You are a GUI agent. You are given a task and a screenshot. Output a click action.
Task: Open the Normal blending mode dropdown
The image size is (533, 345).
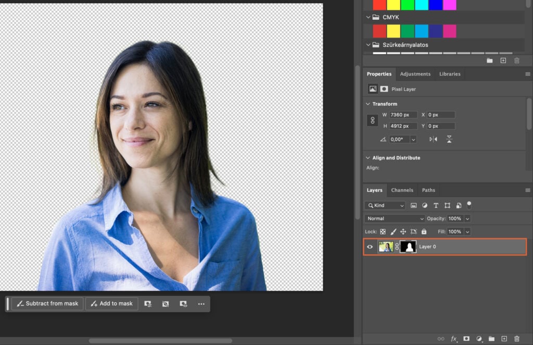click(394, 218)
